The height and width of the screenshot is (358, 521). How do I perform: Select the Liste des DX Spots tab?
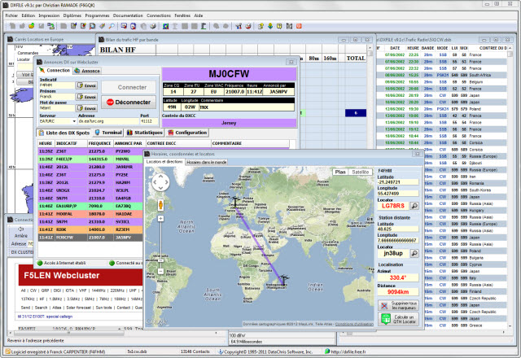point(64,133)
